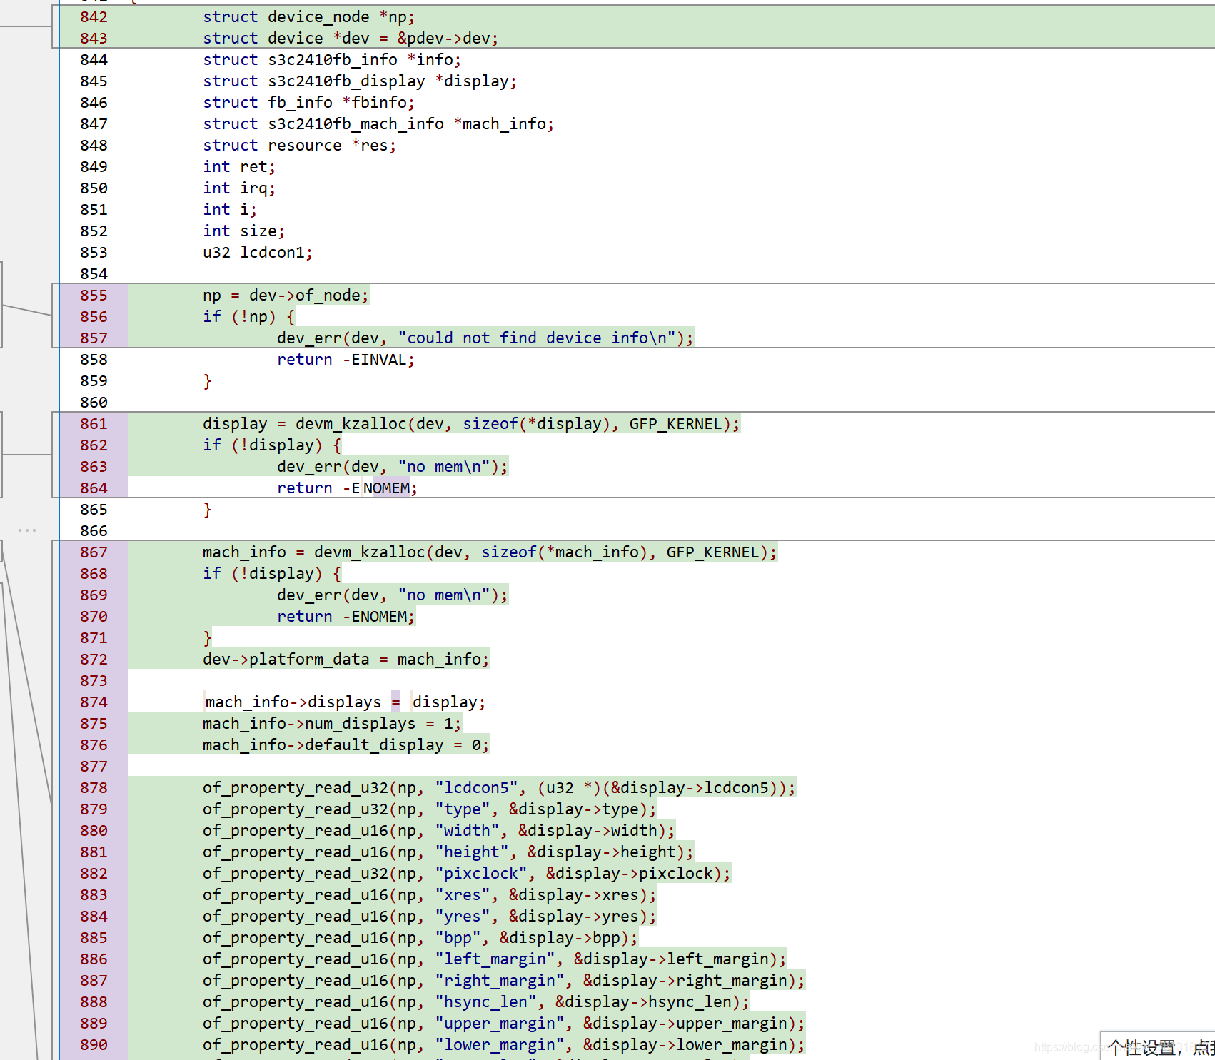The width and height of the screenshot is (1215, 1060).
Task: Click the "lower_margin" property read line
Action: click(504, 1044)
